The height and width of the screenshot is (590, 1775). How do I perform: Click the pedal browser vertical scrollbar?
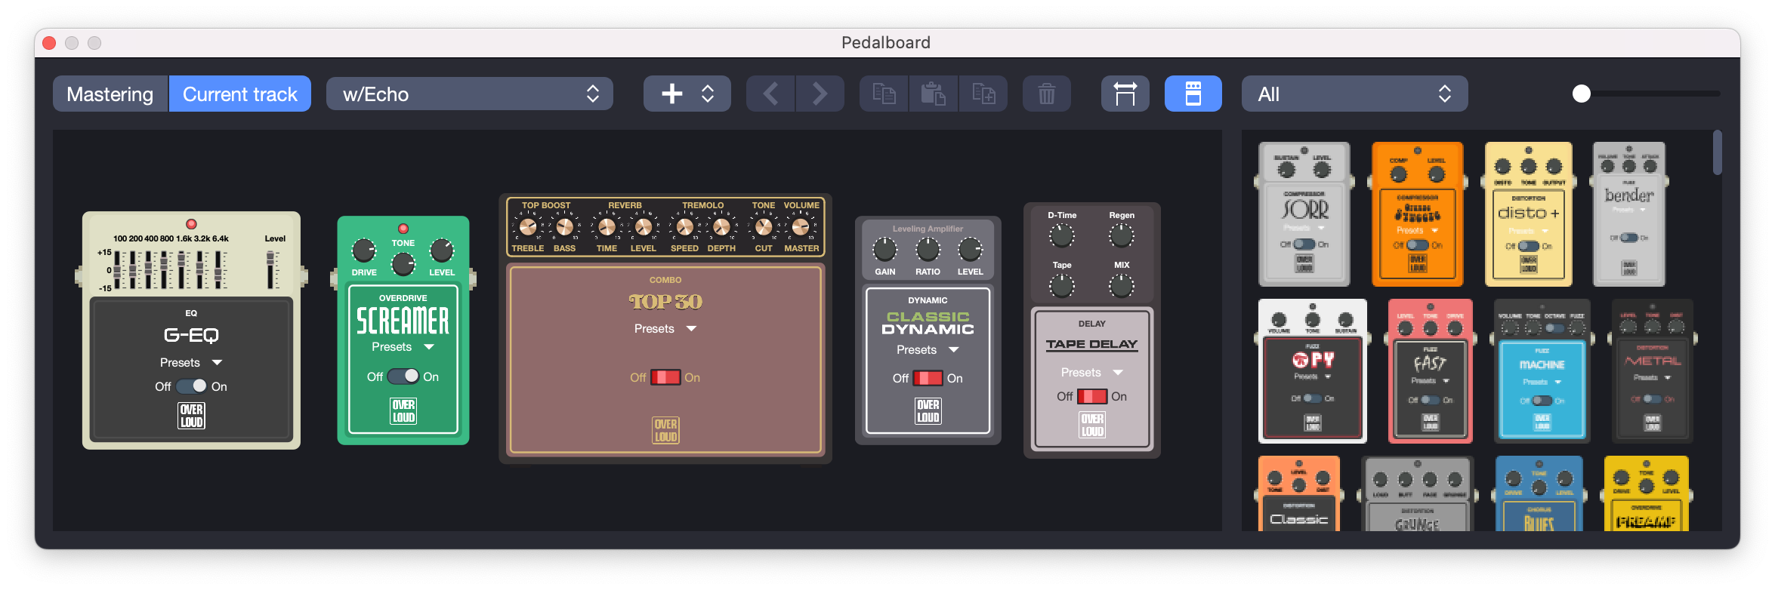(1718, 152)
